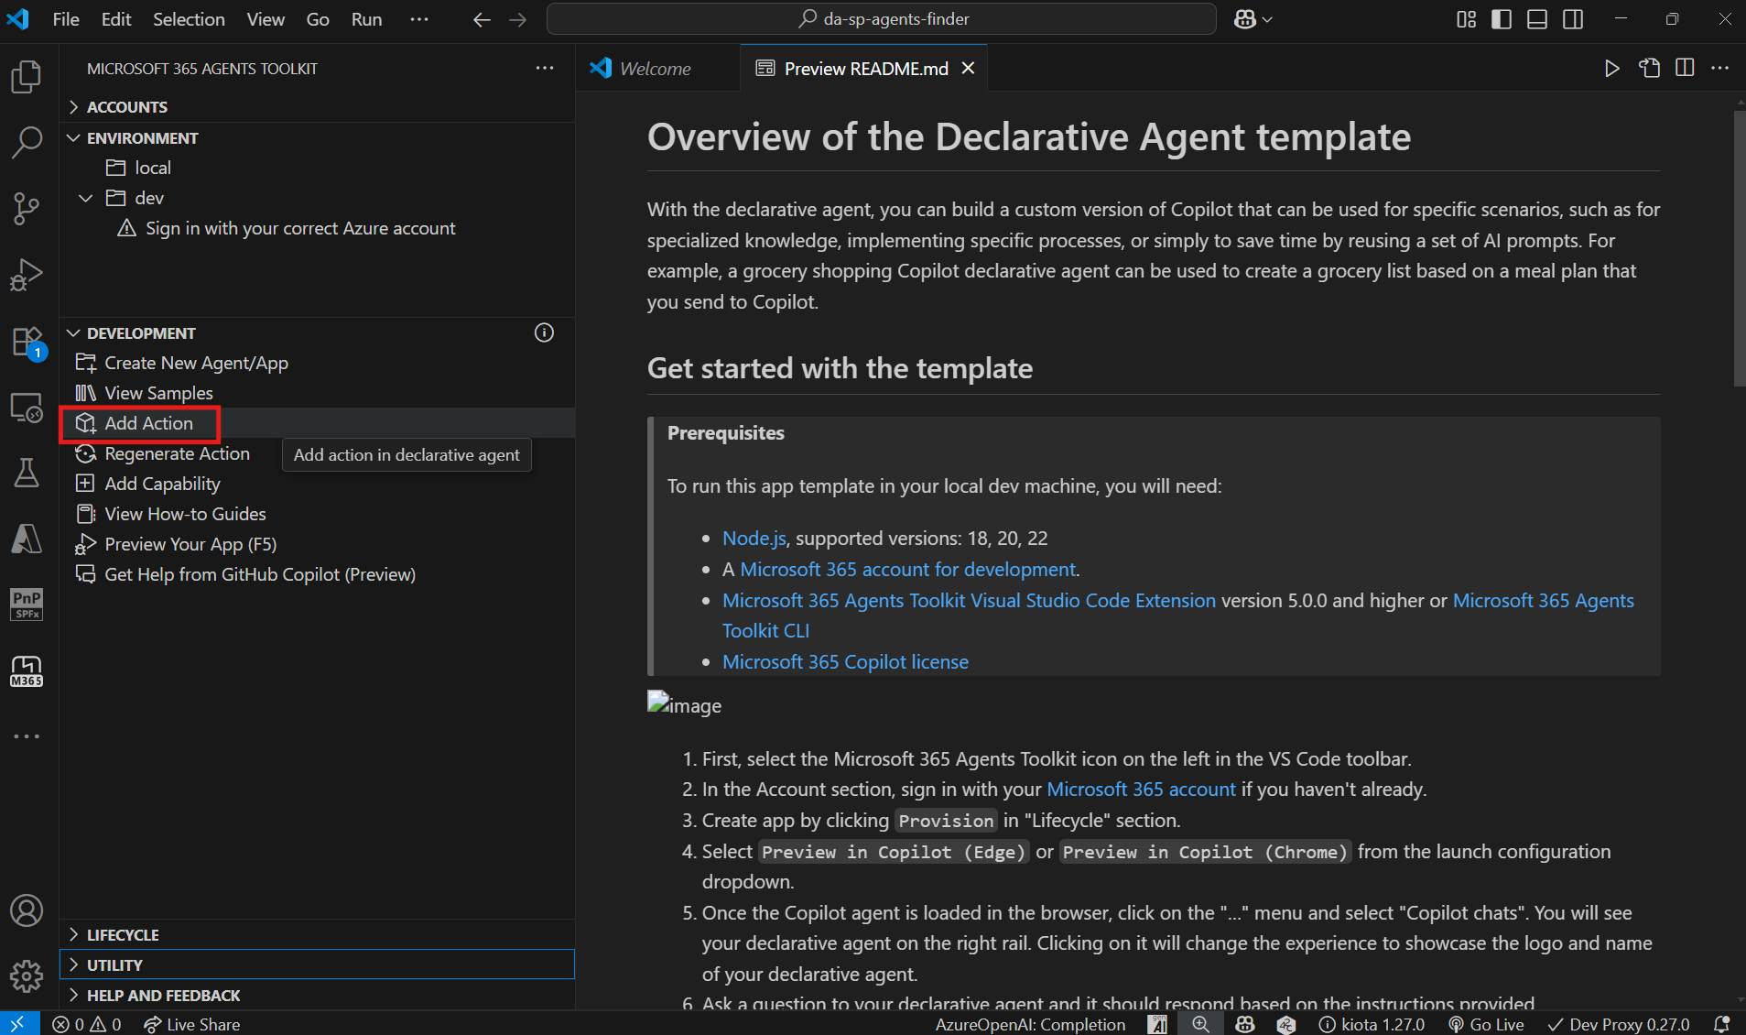Click Regenerate Action
This screenshot has width=1746, height=1035.
coord(177,453)
